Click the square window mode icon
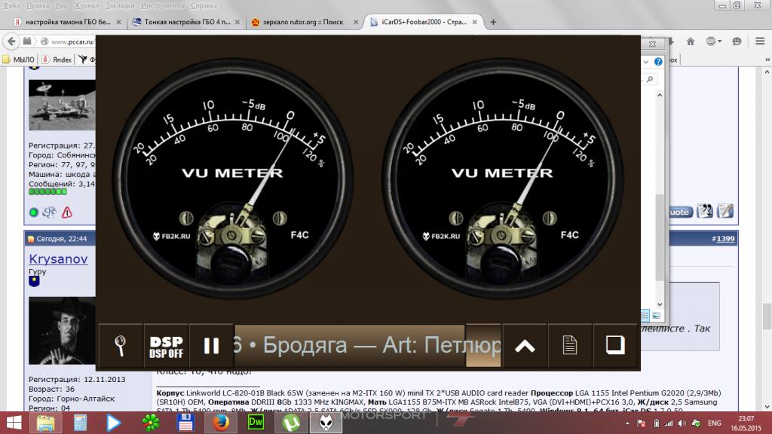 [x=615, y=346]
